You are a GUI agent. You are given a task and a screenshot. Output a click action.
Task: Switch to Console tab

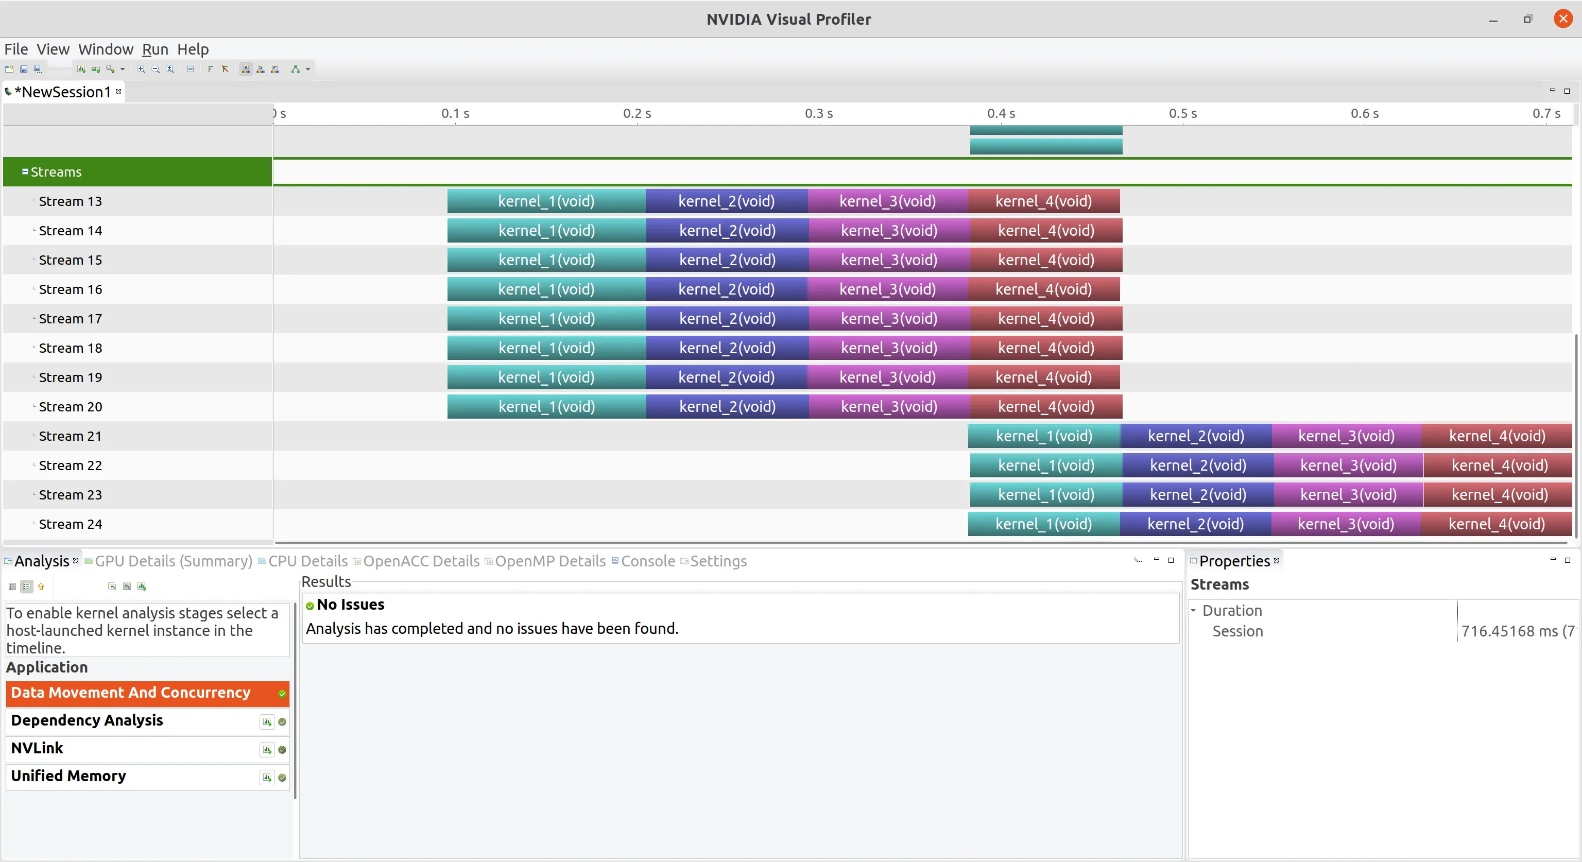643,561
